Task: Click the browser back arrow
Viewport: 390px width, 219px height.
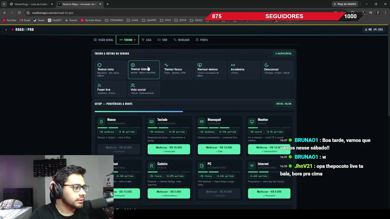Action: [x=5, y=13]
